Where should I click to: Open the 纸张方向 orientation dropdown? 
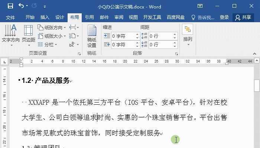52,27
